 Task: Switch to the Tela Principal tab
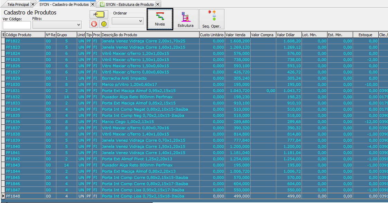[18, 4]
